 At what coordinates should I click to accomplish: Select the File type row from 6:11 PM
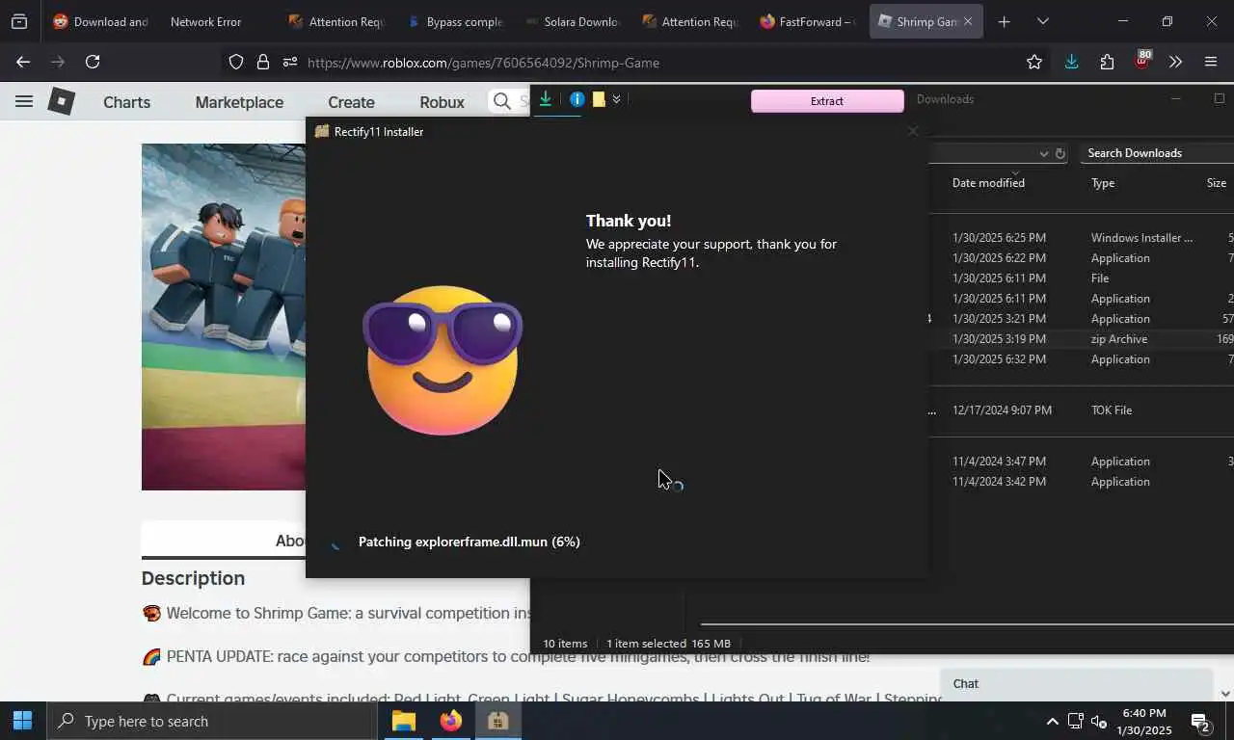[x=1081, y=278]
